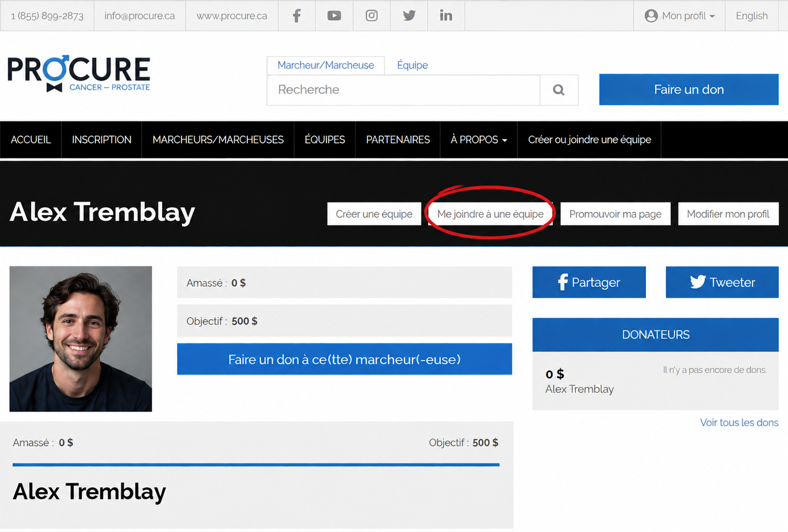Select the Marcheur/Marcheuse search tab

click(326, 65)
